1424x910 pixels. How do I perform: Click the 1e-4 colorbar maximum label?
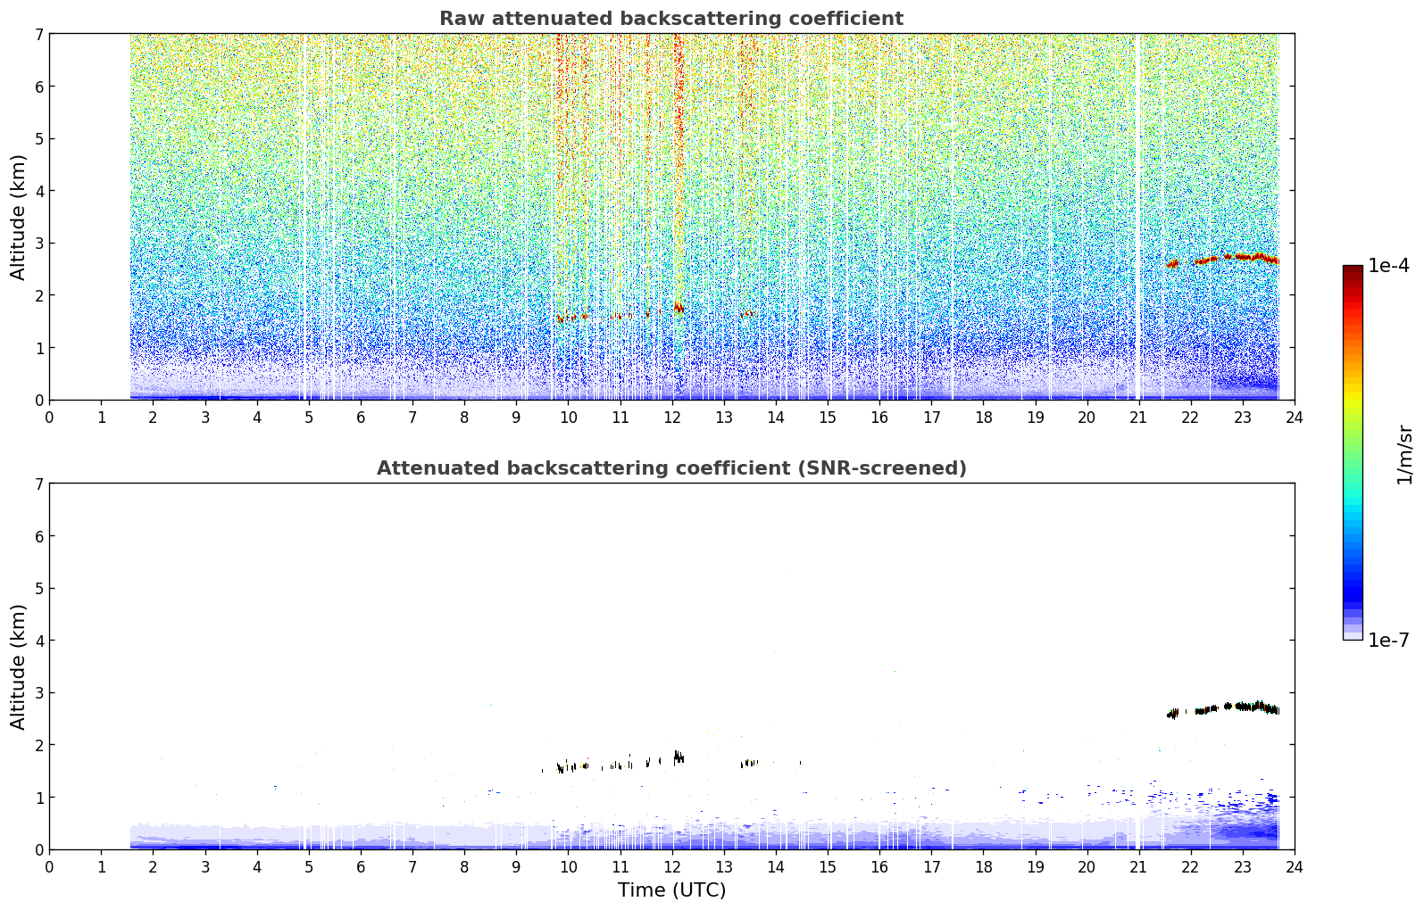pyautogui.click(x=1388, y=266)
